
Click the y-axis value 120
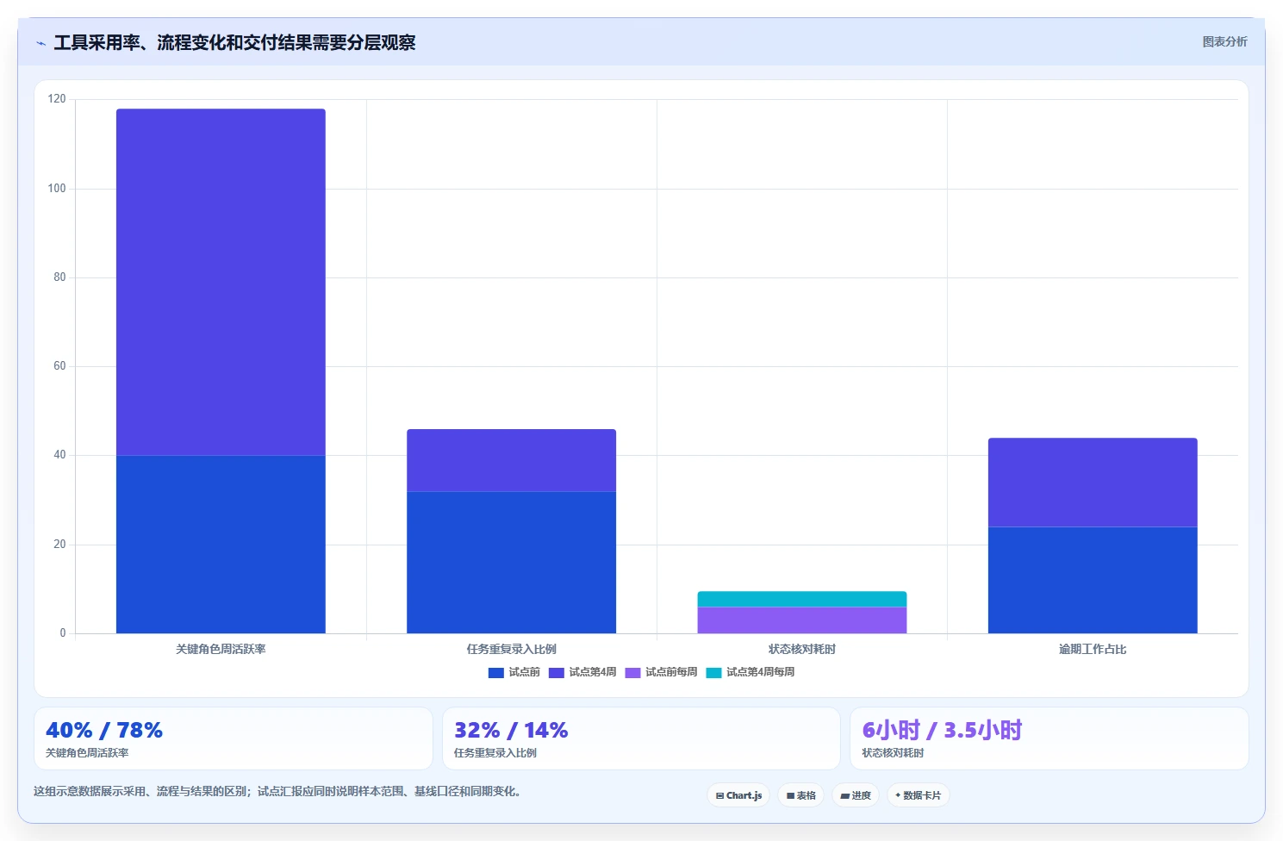point(57,99)
